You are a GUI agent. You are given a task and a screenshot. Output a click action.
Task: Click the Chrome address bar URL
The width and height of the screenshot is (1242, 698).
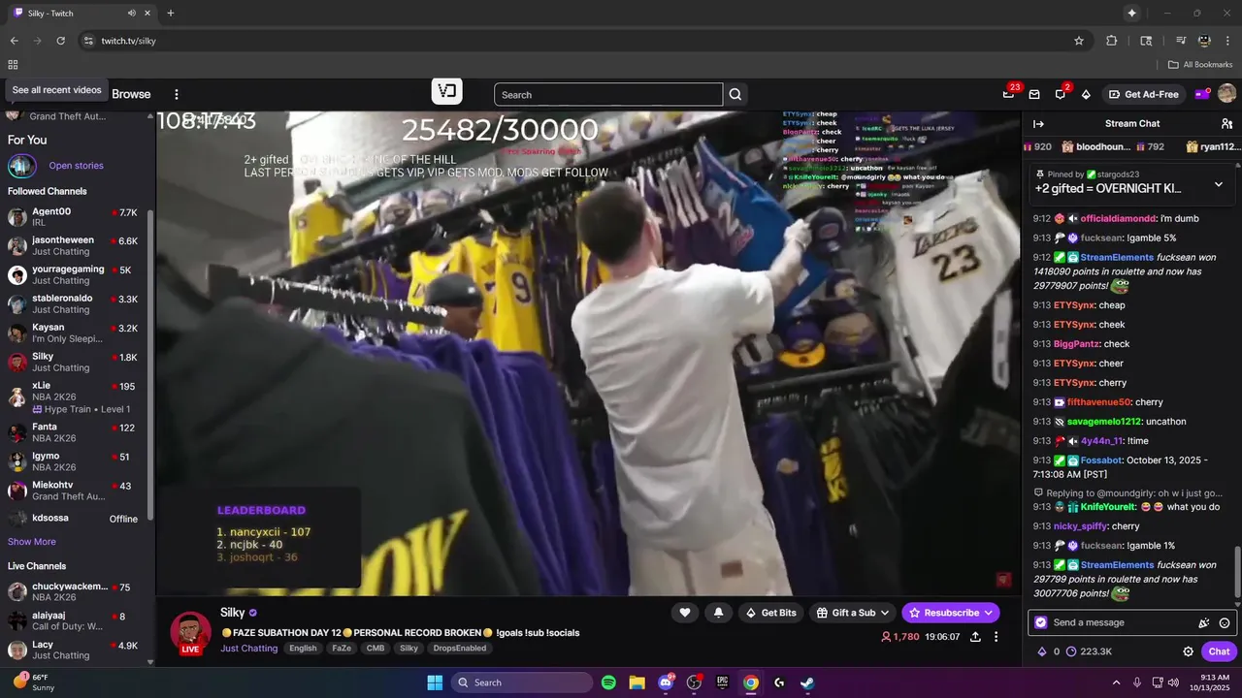[x=128, y=41]
